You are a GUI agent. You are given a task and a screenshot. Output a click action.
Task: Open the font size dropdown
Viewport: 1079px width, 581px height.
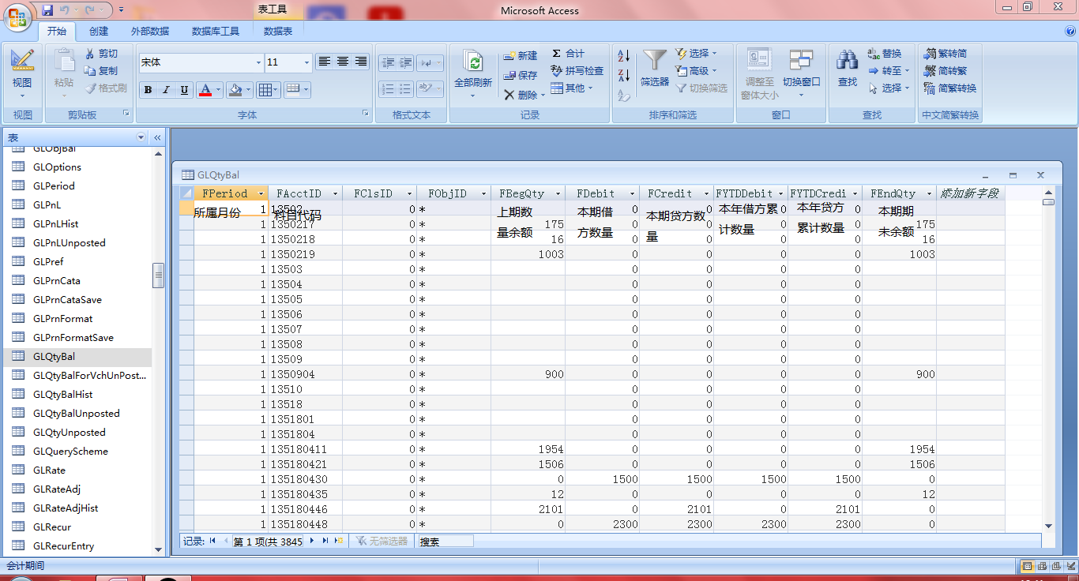pyautogui.click(x=307, y=62)
